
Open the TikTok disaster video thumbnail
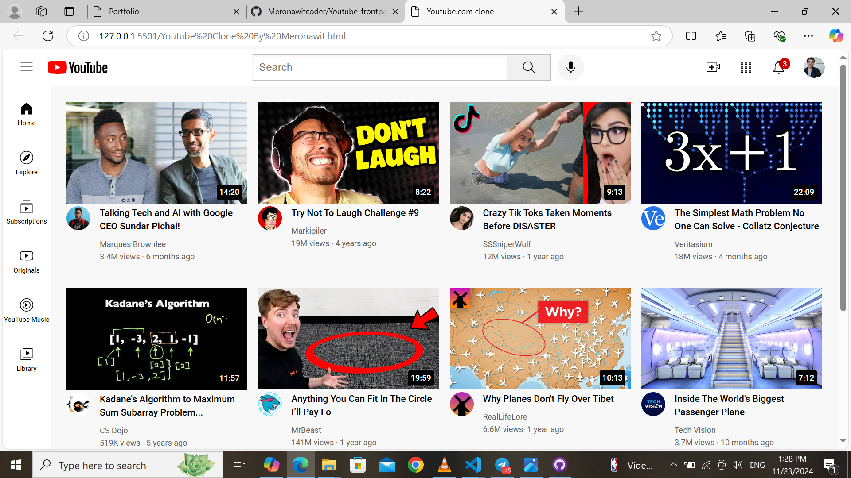(540, 153)
